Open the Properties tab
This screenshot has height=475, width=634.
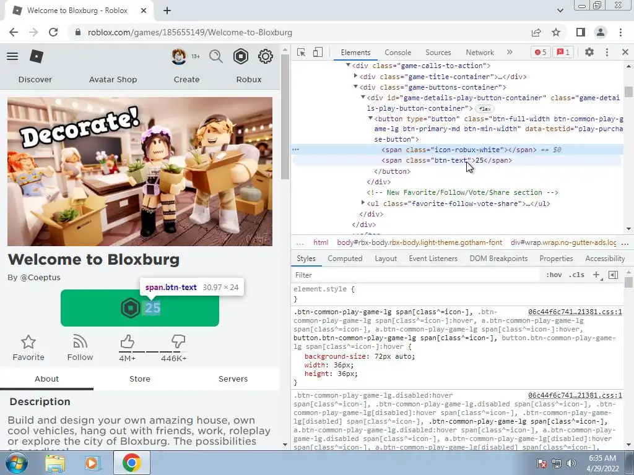(x=556, y=259)
